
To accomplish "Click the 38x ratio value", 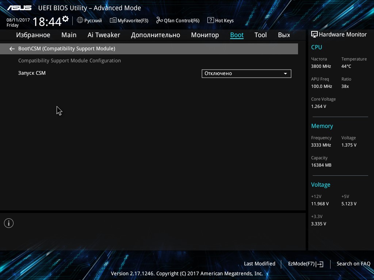I will [345, 86].
